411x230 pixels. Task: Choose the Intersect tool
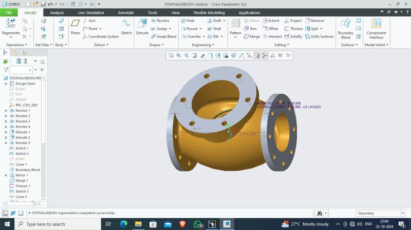(x=272, y=36)
